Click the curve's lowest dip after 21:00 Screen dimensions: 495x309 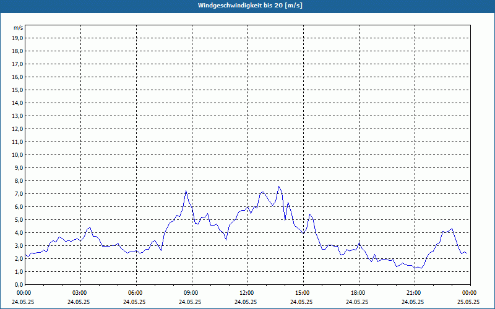[x=421, y=268]
